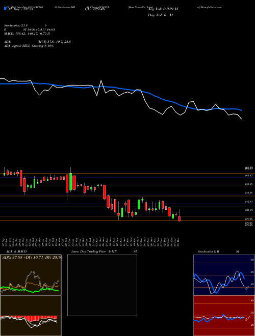Click the end of the blue 12-day SMA line

click(x=242, y=110)
